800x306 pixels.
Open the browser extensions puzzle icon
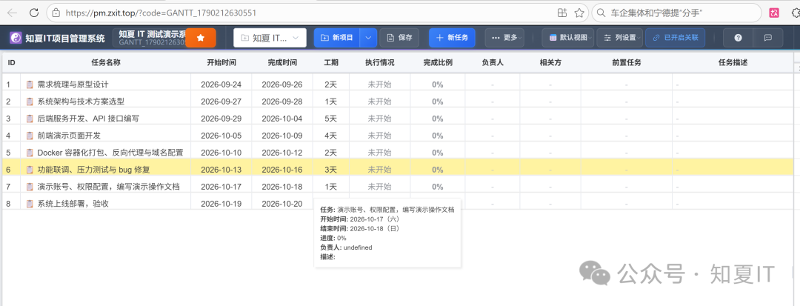coord(794,13)
